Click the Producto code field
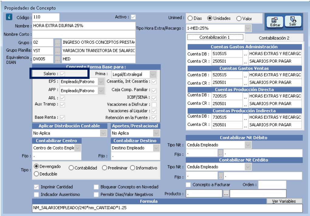 (204, 194)
